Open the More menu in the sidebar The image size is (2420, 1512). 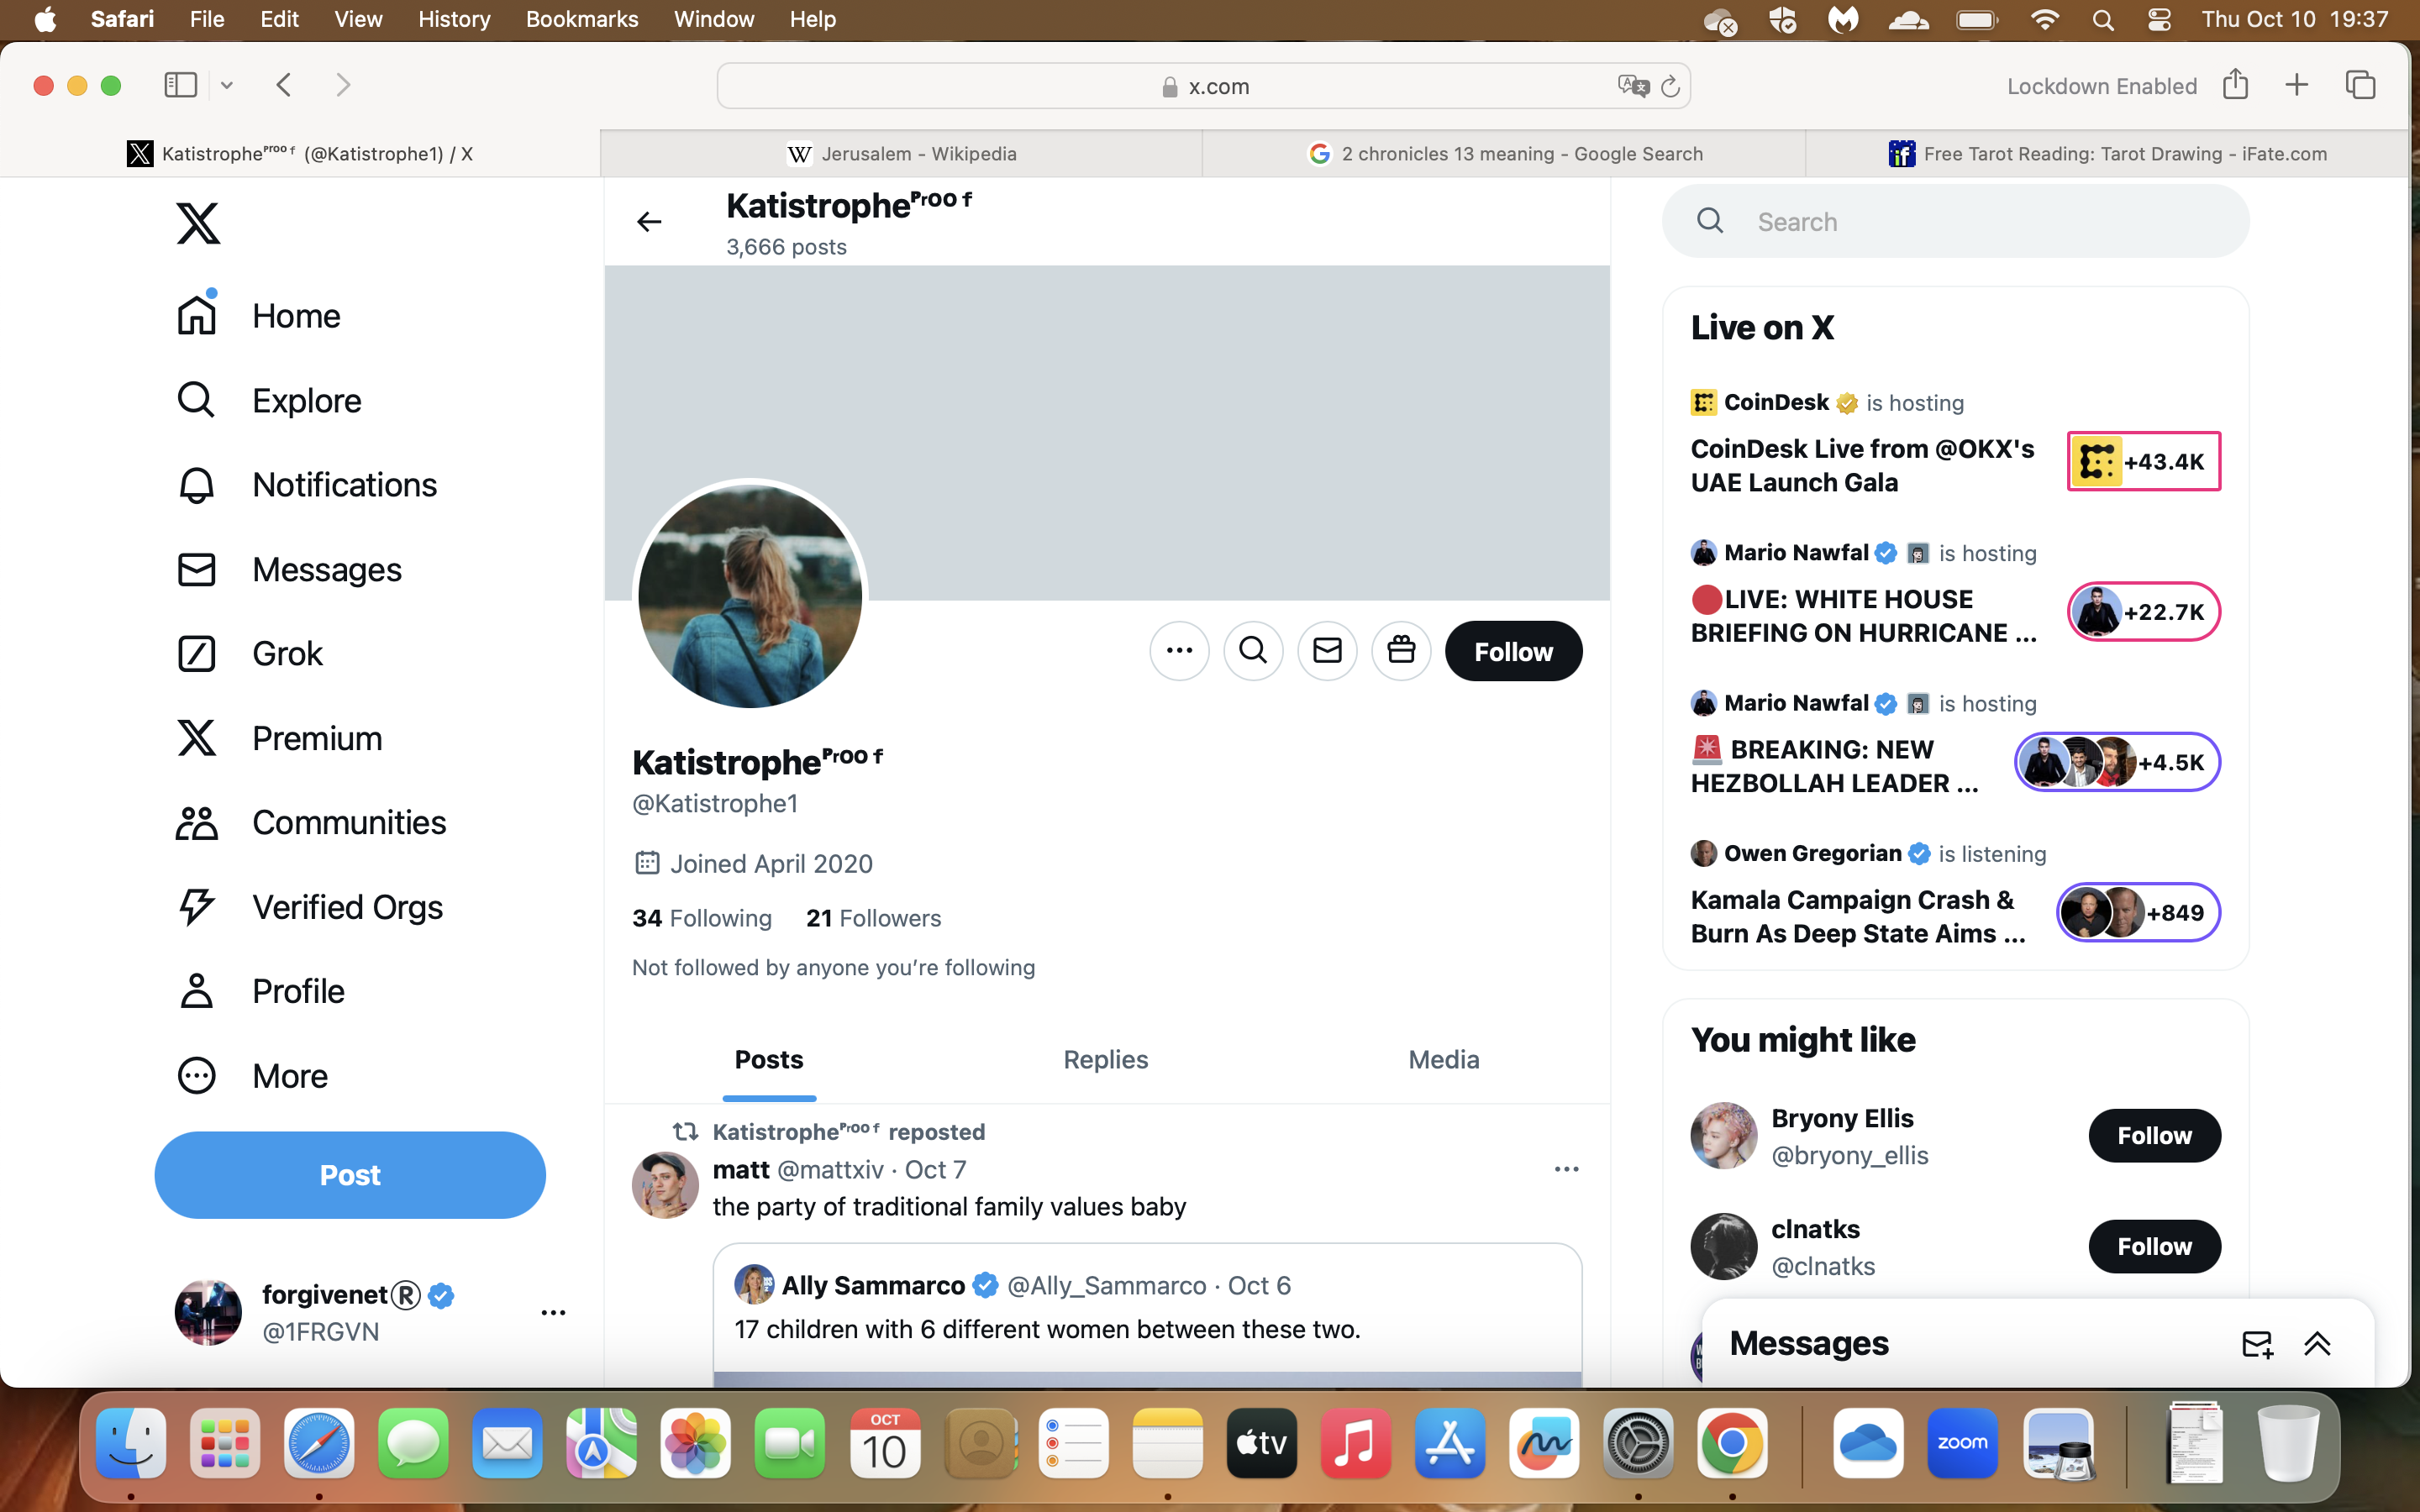(x=252, y=1076)
